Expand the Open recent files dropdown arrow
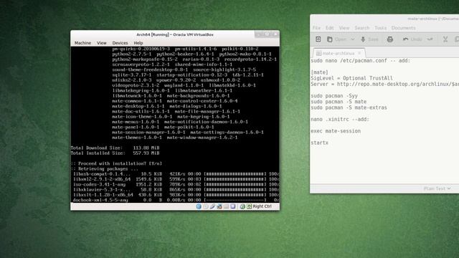Viewport: 459px width, 258px height. pyautogui.click(x=353, y=39)
